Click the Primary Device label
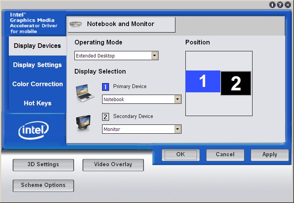 pos(130,87)
